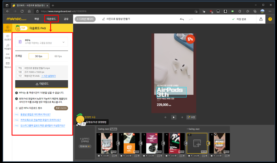Screen dimensions: 277x163
Task: Click the 추천 recommendation button
Action: pos(191,117)
